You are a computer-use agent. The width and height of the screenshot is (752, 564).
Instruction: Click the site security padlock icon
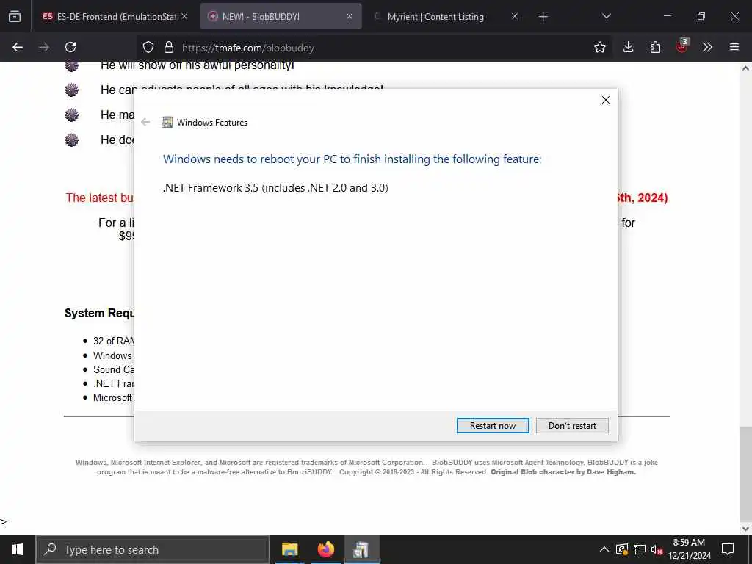168,48
